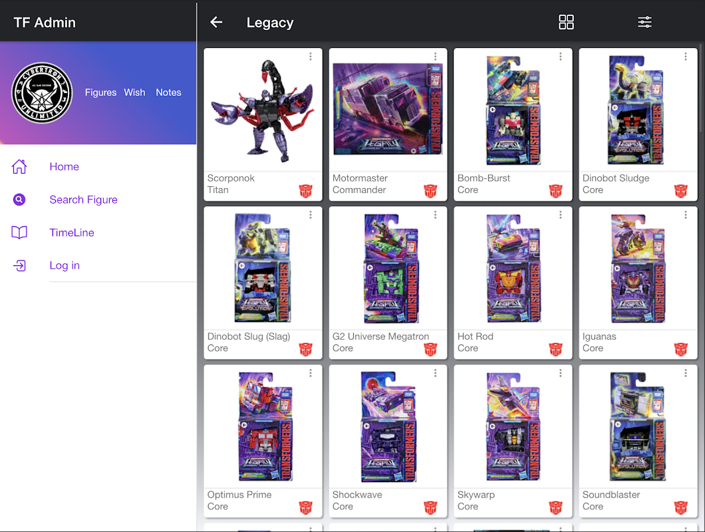Open the Figures tab
Viewport: 705px width, 532px height.
point(100,92)
